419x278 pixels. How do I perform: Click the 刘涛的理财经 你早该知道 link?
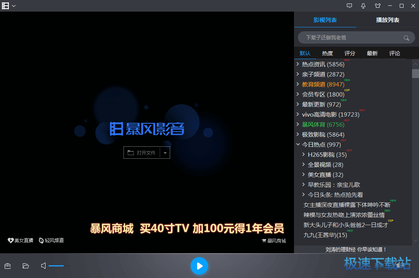(356, 249)
